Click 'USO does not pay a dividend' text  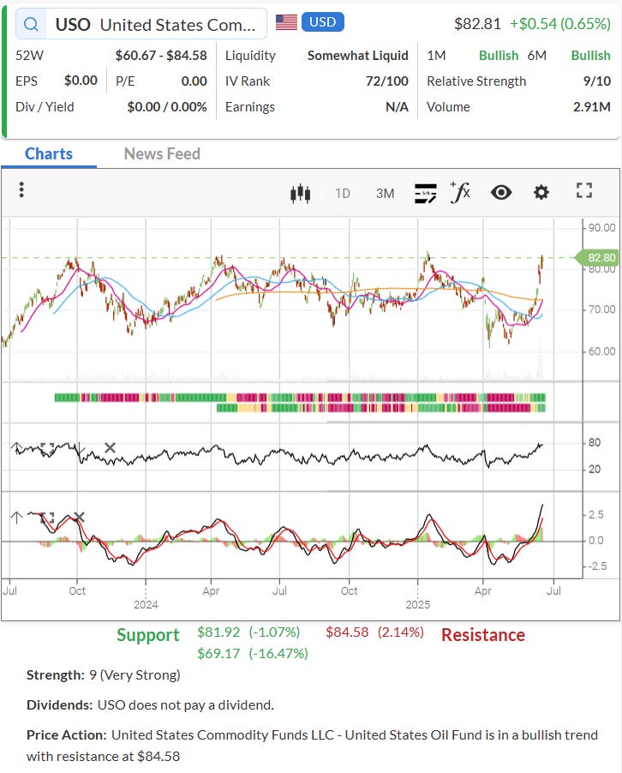click(185, 705)
